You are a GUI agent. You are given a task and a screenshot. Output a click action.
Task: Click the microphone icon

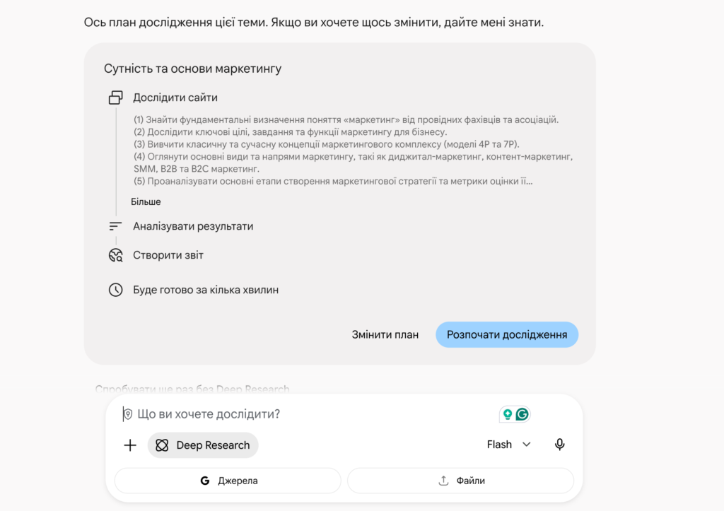pyautogui.click(x=560, y=445)
